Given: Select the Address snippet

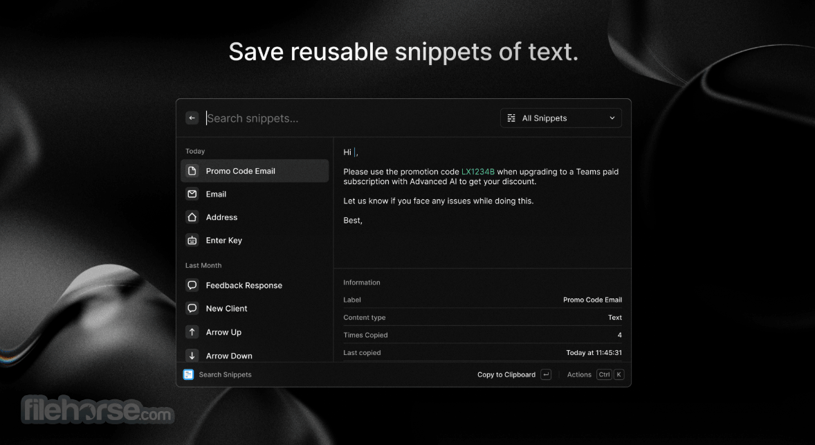Looking at the screenshot, I should pos(255,217).
